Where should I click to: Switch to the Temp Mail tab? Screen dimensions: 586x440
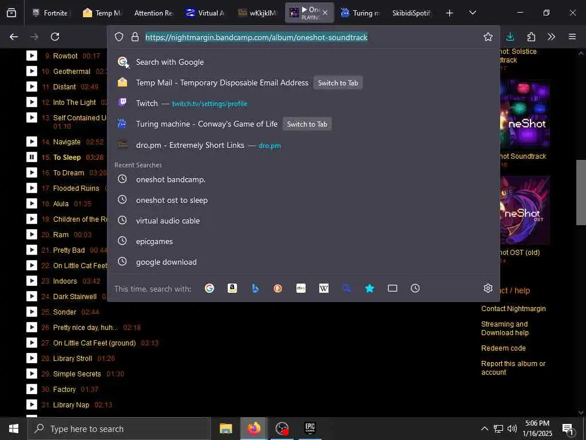tap(102, 13)
